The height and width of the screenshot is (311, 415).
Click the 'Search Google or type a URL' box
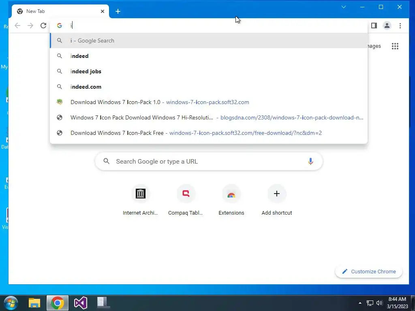point(209,161)
